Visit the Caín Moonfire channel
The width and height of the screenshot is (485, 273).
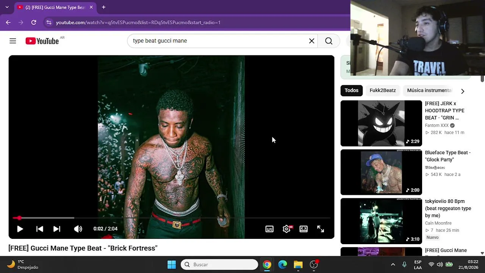point(438,223)
